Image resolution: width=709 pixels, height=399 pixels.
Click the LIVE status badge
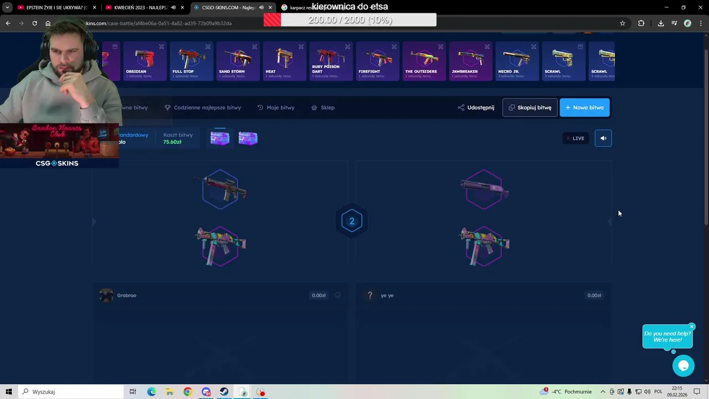576,138
